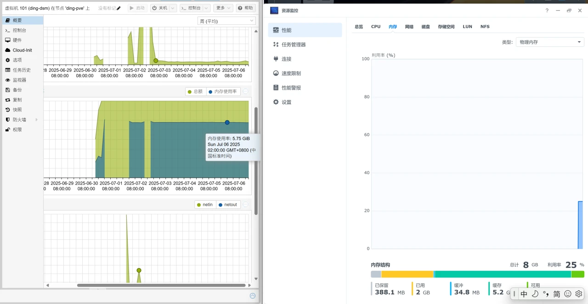
Task: Switch to the CPU tab
Action: tap(376, 27)
